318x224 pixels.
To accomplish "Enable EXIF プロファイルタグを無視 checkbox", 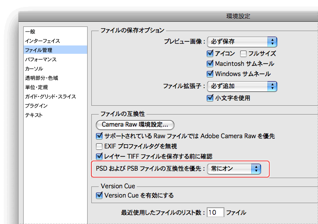I will point(99,146).
